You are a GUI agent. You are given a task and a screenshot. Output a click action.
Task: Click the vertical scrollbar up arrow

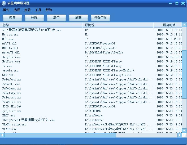pyautogui.click(x=184, y=25)
